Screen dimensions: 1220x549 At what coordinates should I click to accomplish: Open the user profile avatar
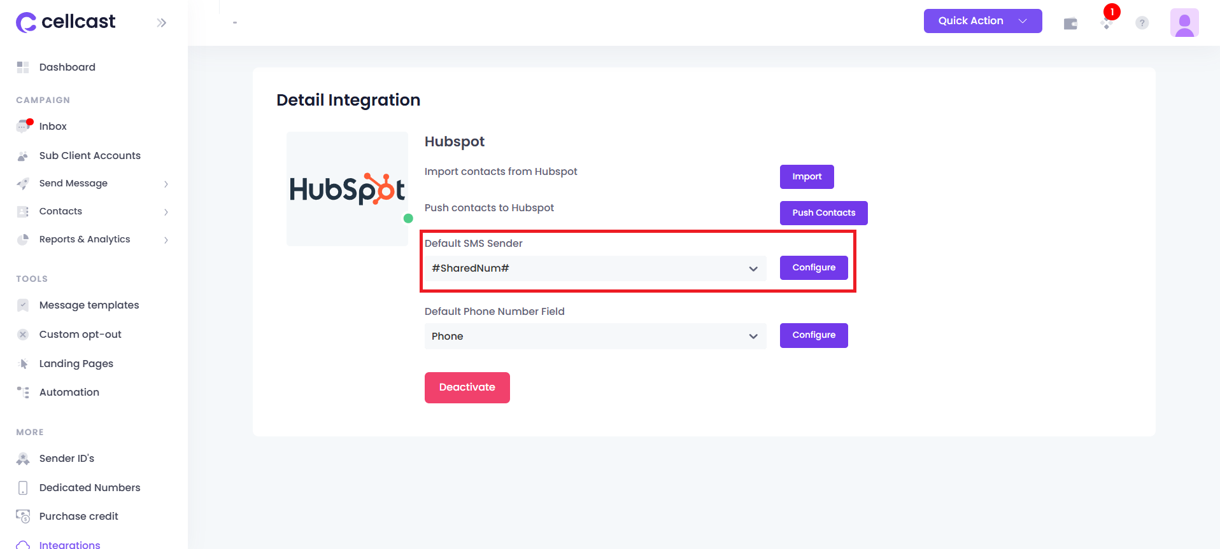[1184, 23]
